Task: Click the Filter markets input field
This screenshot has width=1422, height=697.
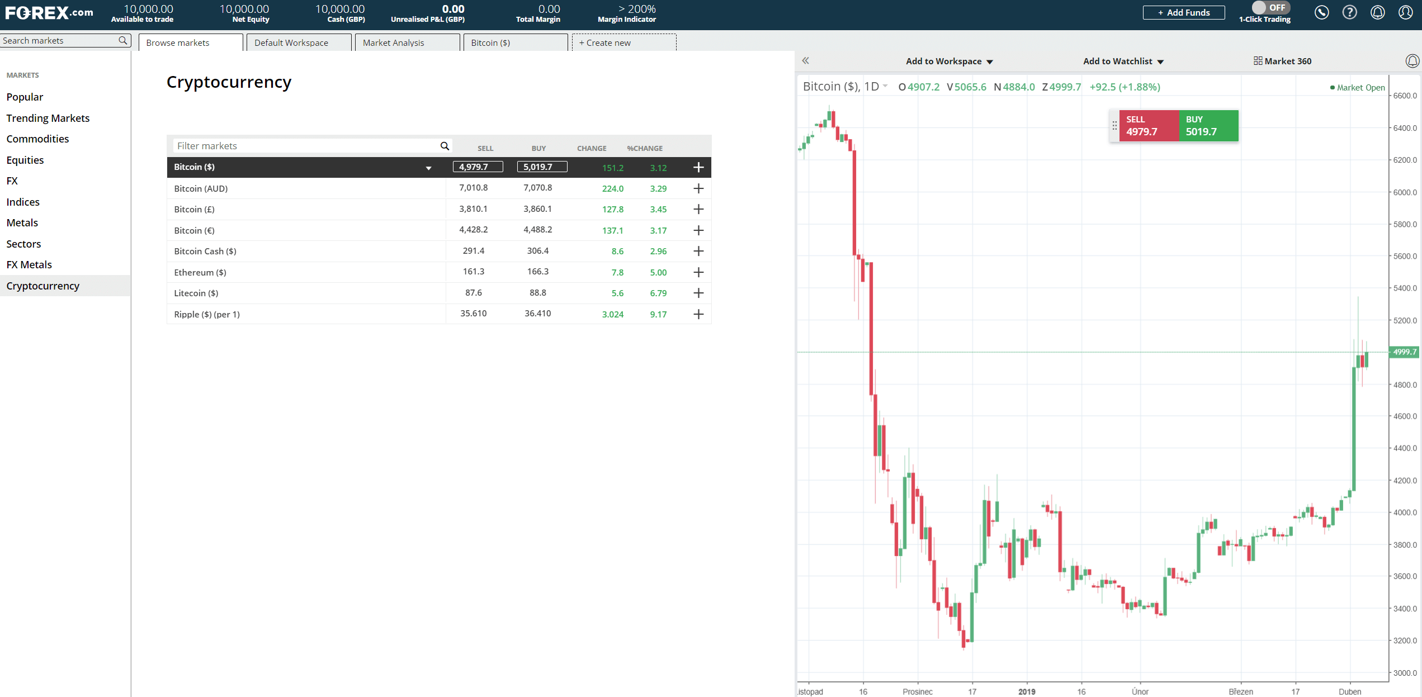Action: click(x=305, y=145)
